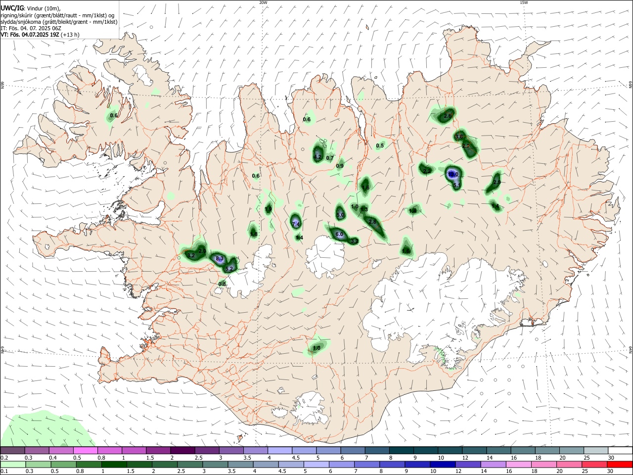
Task: Select the dark navy swatch in lower legend row
Action: (x=442, y=464)
